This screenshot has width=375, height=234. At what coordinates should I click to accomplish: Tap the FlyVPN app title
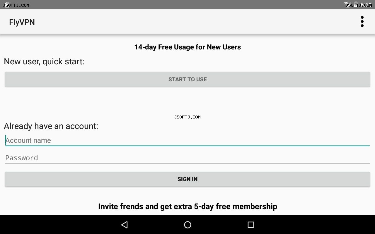tap(22, 22)
